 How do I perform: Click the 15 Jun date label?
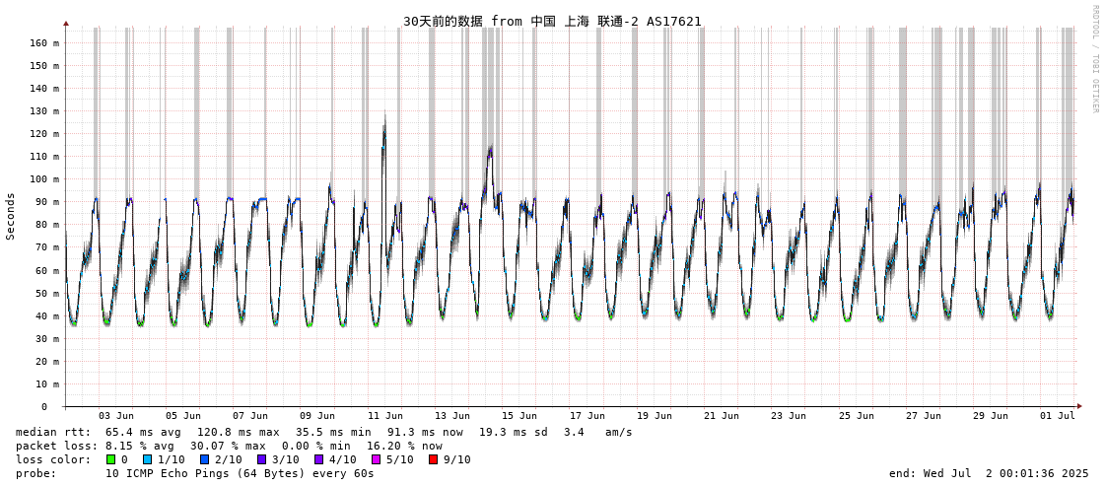(519, 416)
